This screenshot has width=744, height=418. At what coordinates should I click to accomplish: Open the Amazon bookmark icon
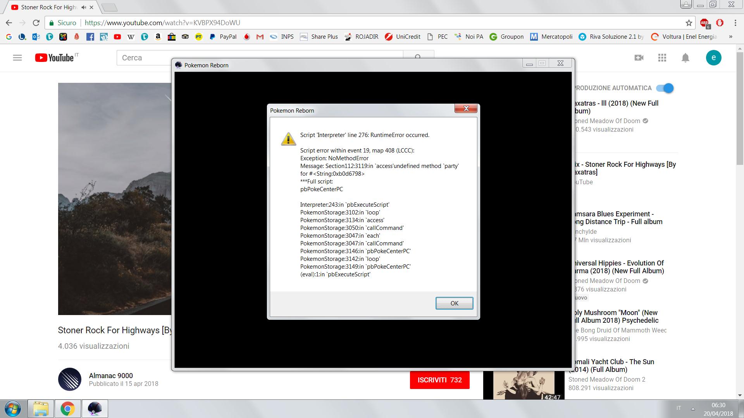click(158, 37)
